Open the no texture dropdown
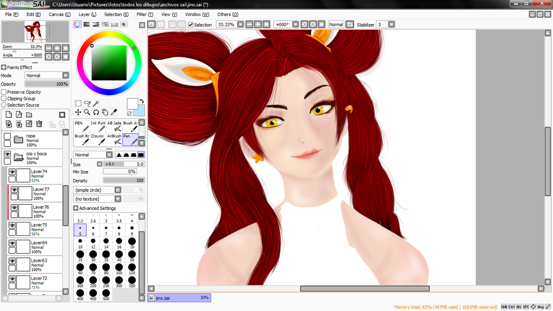553x311 pixels. (98, 199)
